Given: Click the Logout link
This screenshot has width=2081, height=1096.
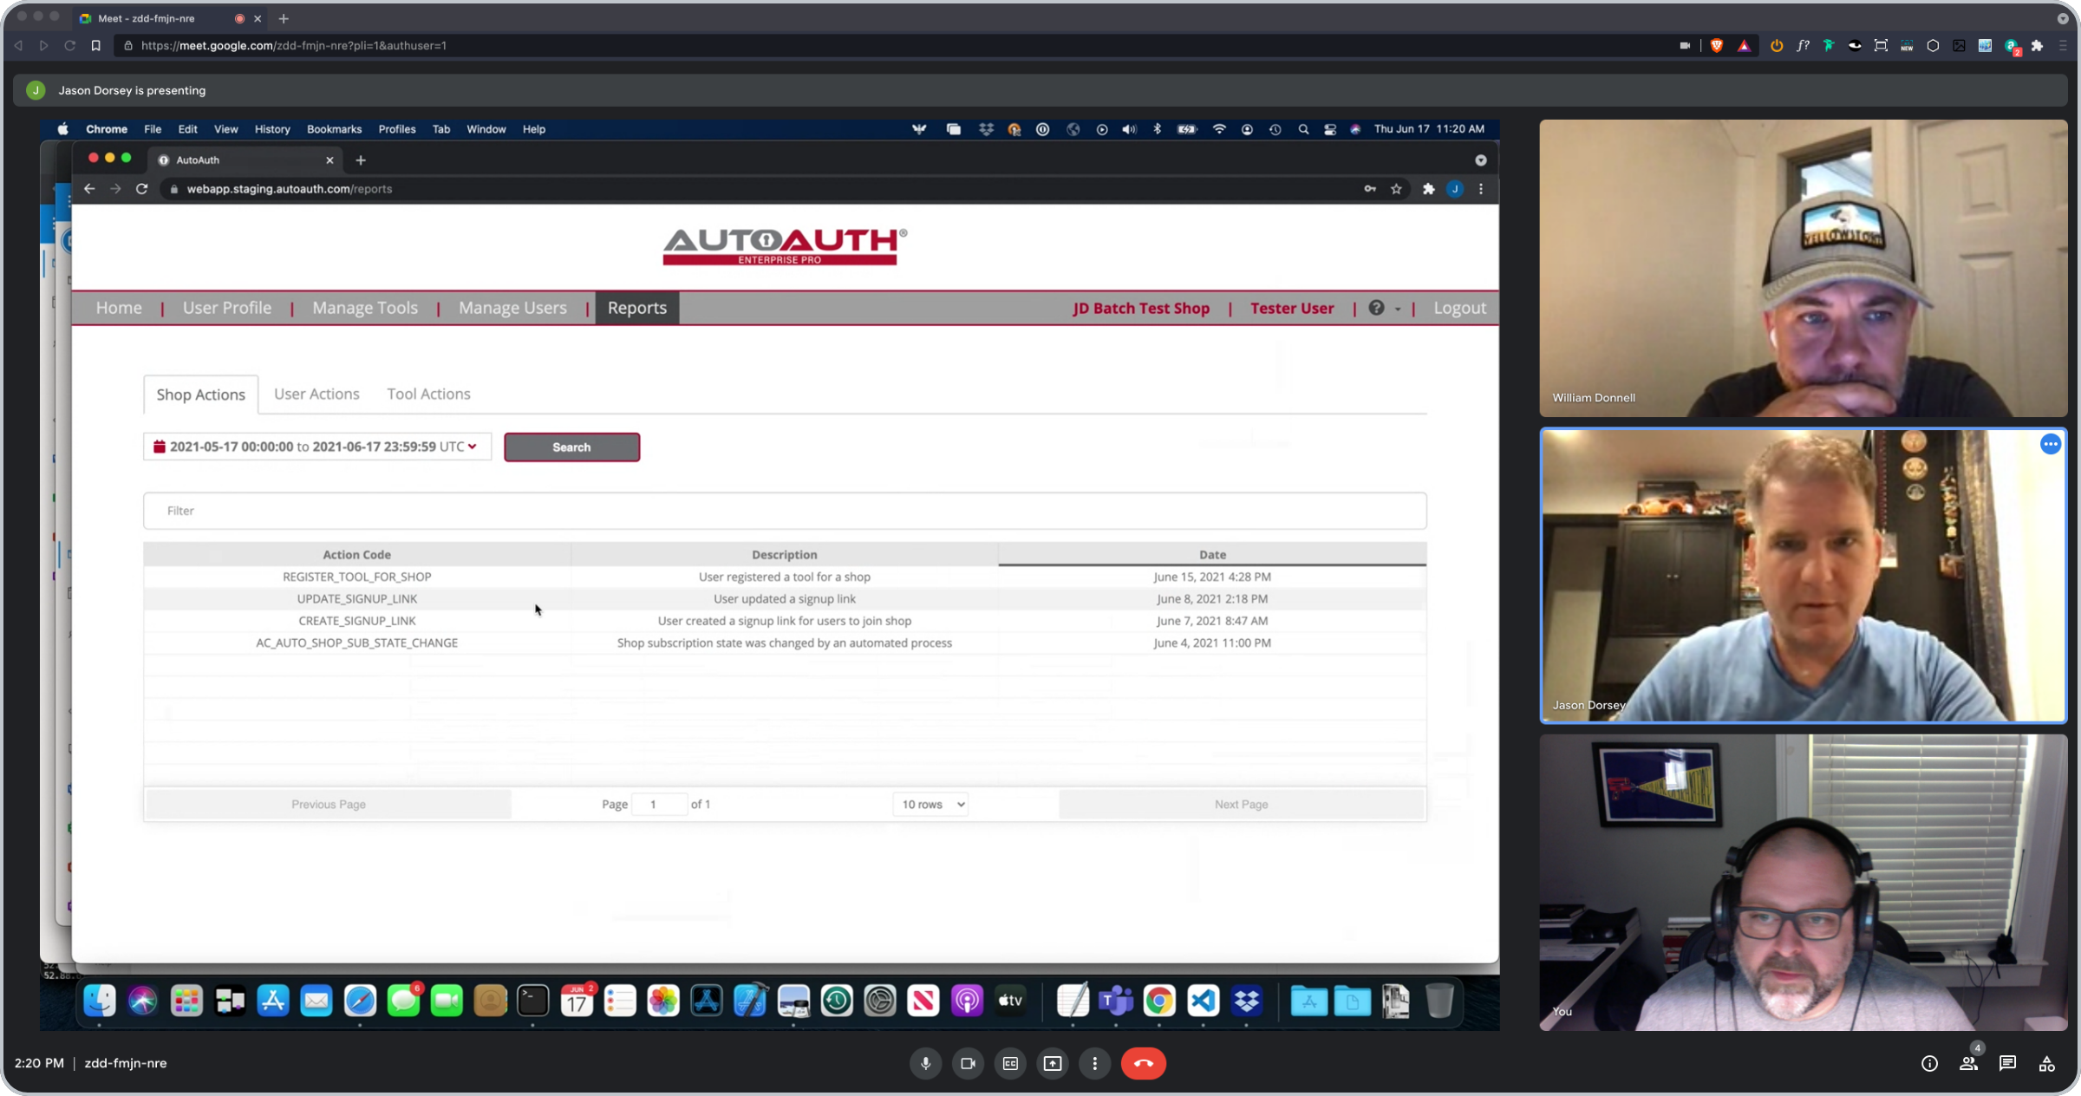Looking at the screenshot, I should 1459,308.
